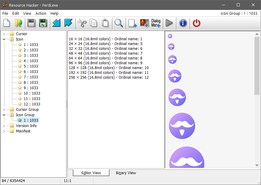Screen dimensions: 261x185
Task: Click the blue bookmark arrow toolbar icon
Action: 68,23
